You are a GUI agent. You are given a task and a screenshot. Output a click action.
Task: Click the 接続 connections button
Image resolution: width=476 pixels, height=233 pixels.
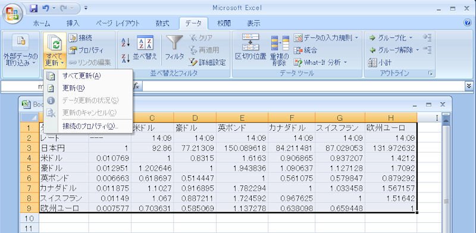click(x=80, y=37)
